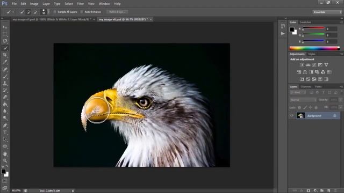Viewport: 344px width, 193px height.
Task: Select the Rectangular Marquee tool
Action: (5, 34)
